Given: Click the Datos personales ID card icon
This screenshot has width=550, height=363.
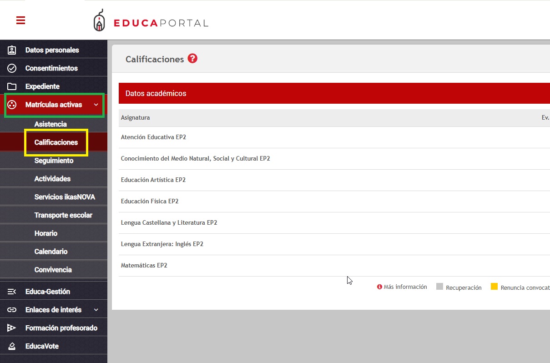Looking at the screenshot, I should 12,50.
